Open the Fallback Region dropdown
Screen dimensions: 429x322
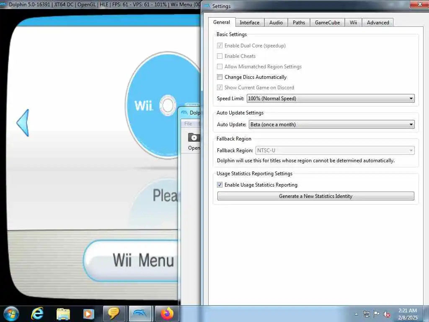click(335, 151)
